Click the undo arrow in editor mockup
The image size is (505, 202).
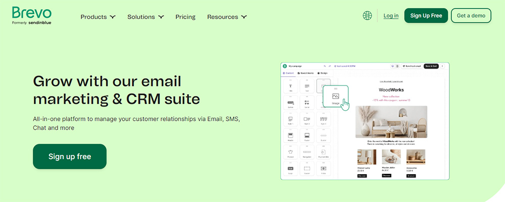click(x=325, y=66)
